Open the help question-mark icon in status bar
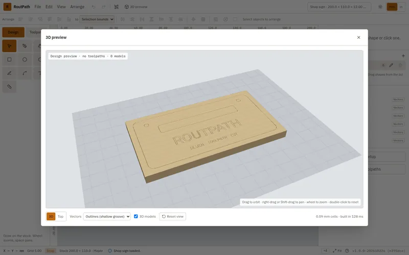The height and width of the screenshot is (255, 409). coord(347,251)
